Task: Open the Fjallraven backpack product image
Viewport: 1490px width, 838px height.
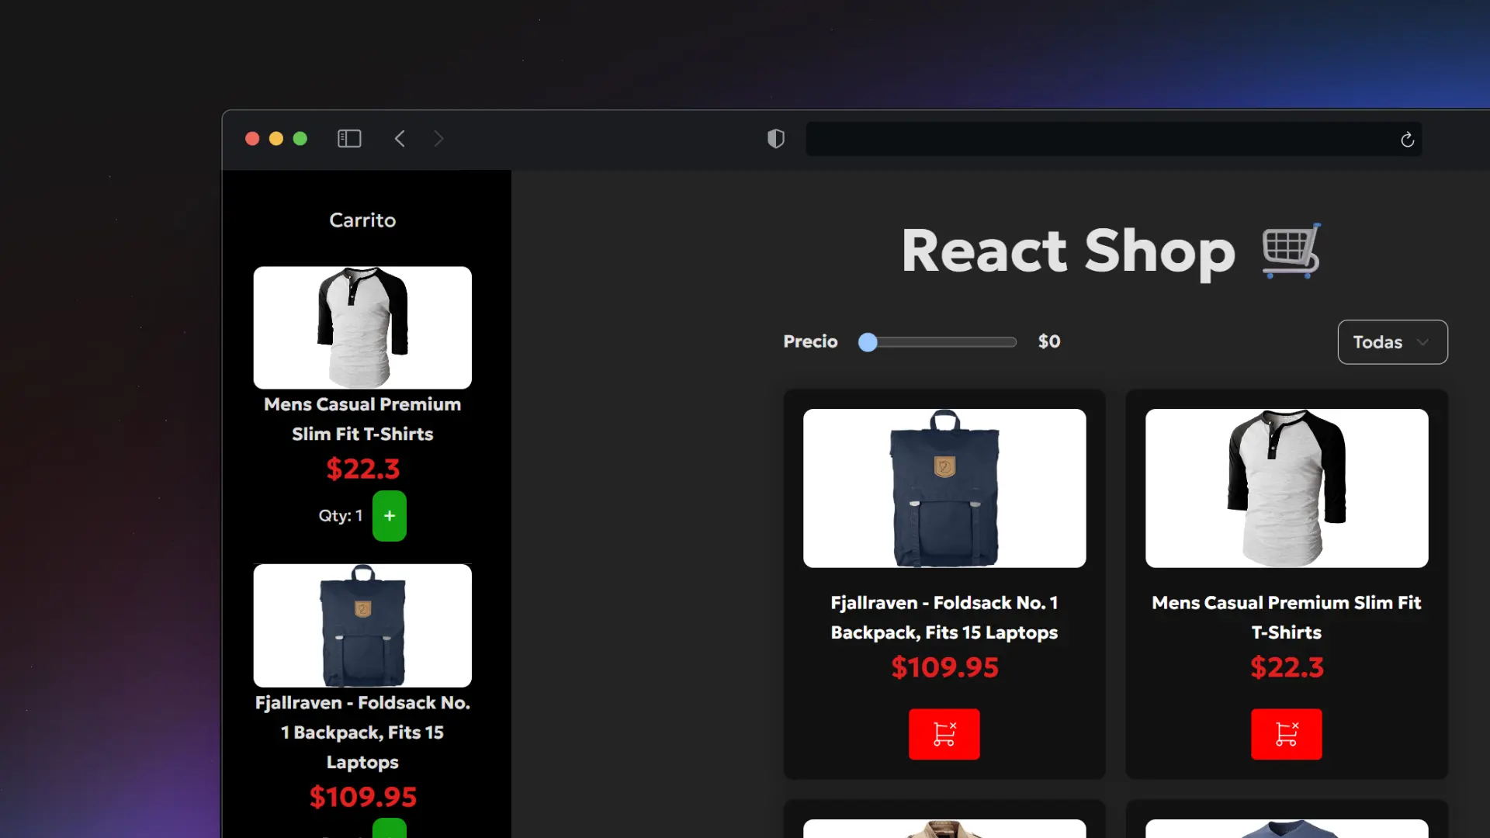Action: tap(944, 488)
